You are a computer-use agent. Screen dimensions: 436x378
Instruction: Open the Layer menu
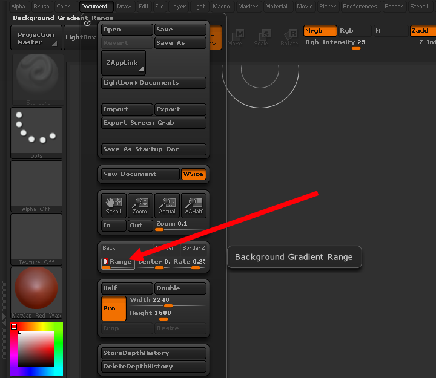click(x=178, y=7)
